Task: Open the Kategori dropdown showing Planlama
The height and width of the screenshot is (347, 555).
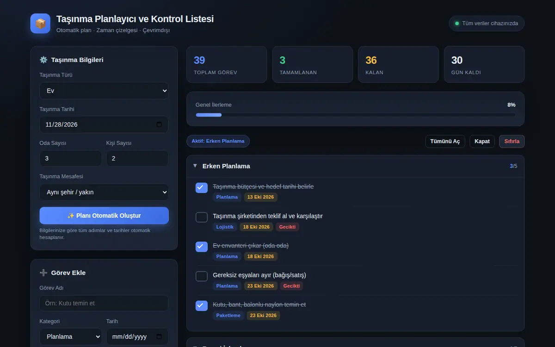Action: pos(71,336)
